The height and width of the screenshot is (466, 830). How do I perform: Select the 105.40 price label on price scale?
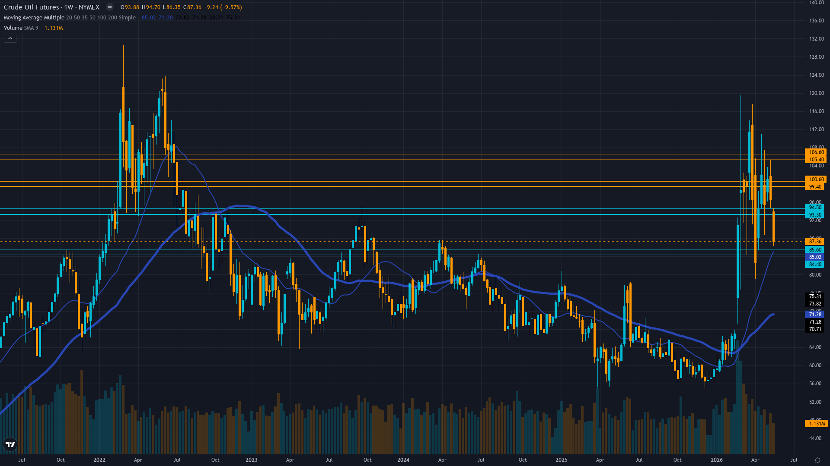point(816,160)
